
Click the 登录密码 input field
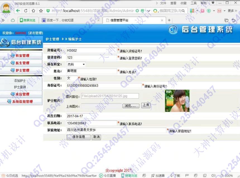click(x=92, y=58)
